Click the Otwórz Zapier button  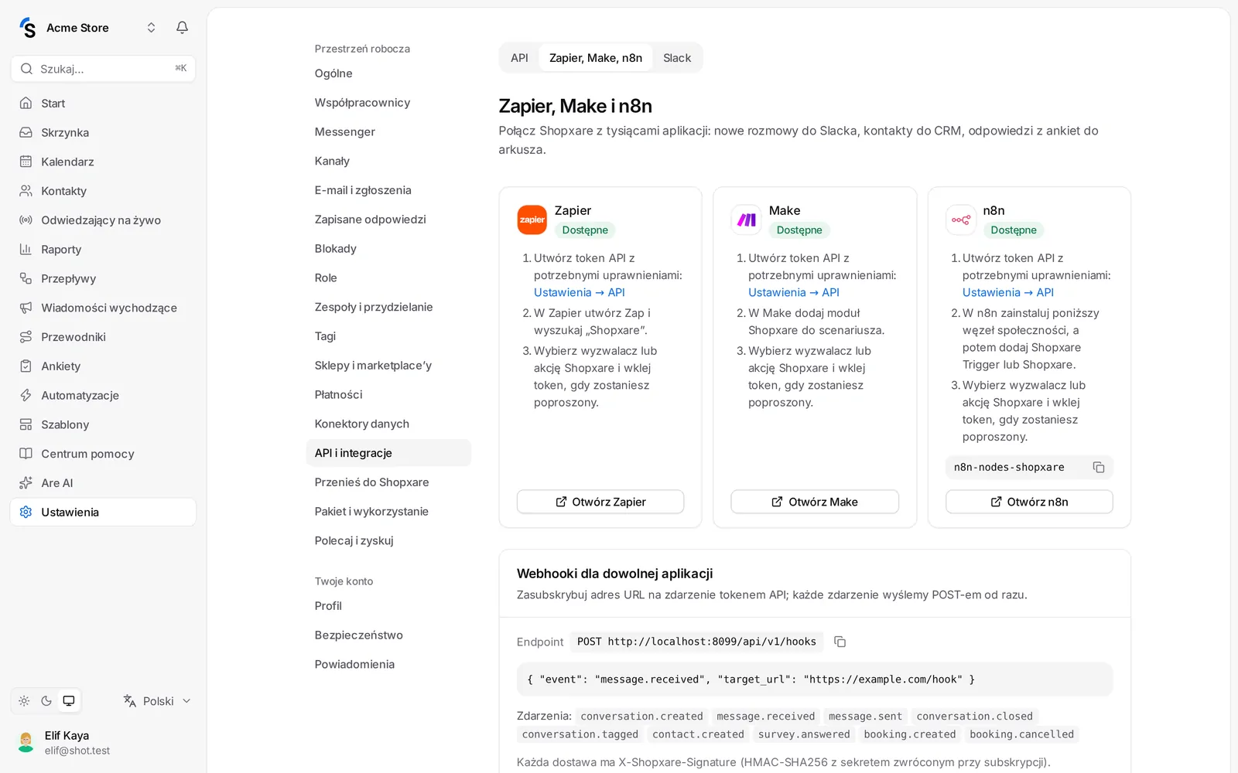coord(600,502)
